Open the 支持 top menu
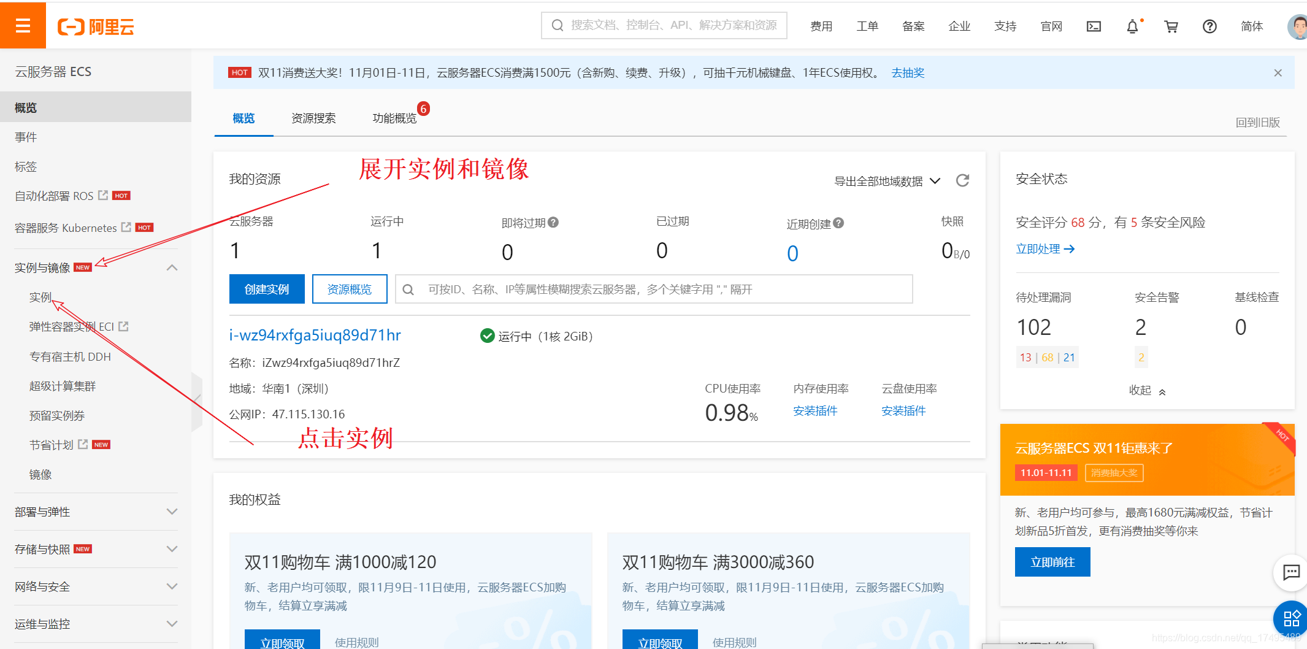Image resolution: width=1307 pixels, height=649 pixels. click(1005, 26)
